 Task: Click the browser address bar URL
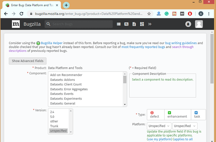click(x=89, y=14)
